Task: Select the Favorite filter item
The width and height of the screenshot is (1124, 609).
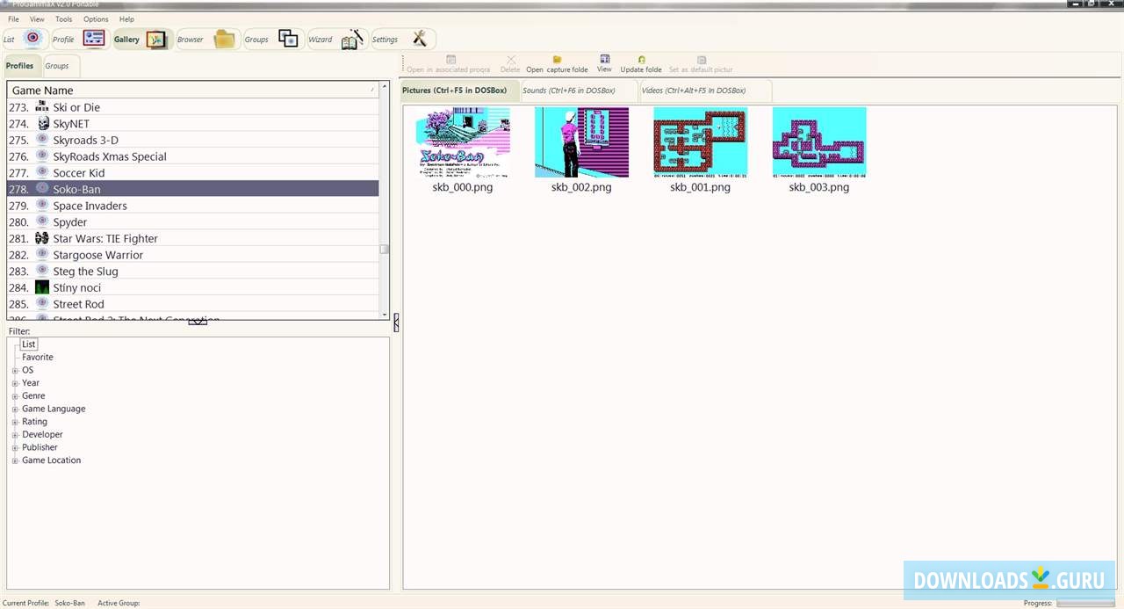Action: [x=38, y=358]
